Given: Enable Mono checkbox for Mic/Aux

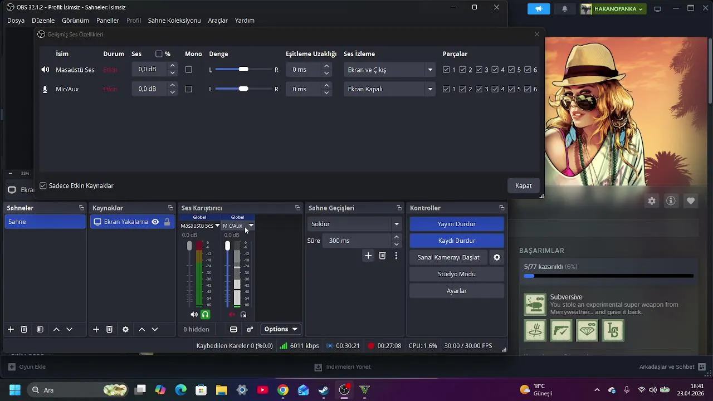Looking at the screenshot, I should 188,89.
